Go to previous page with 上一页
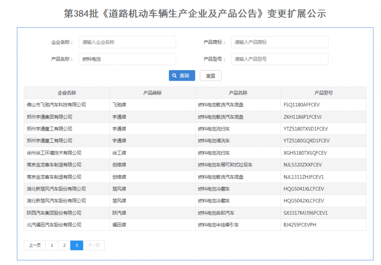The height and width of the screenshot is (265, 381). tap(35, 246)
